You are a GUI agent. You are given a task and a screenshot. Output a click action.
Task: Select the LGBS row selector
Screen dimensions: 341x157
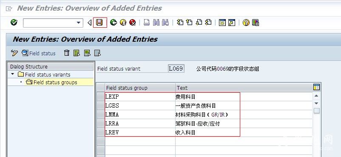(x=101, y=106)
